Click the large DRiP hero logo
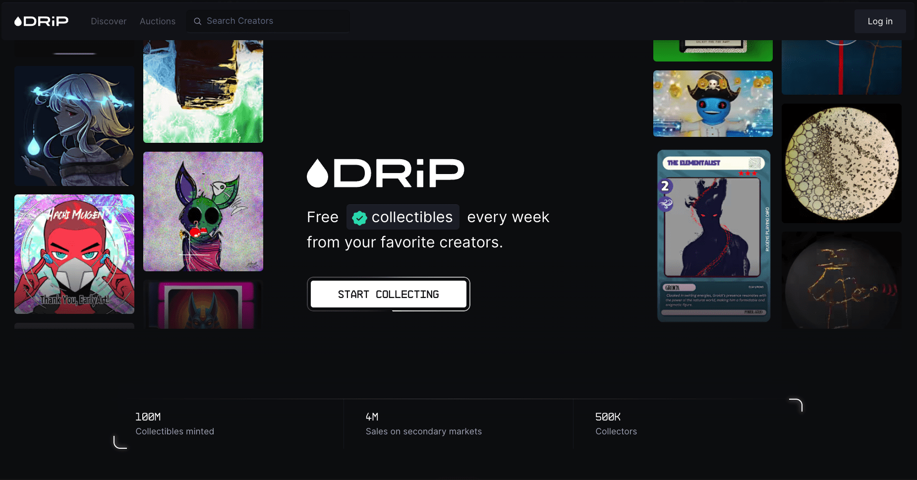Screen dimensions: 917x480 coord(386,173)
